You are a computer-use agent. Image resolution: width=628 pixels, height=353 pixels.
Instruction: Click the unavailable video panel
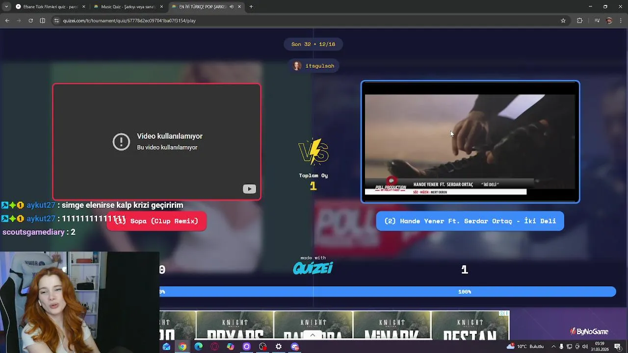(x=157, y=142)
